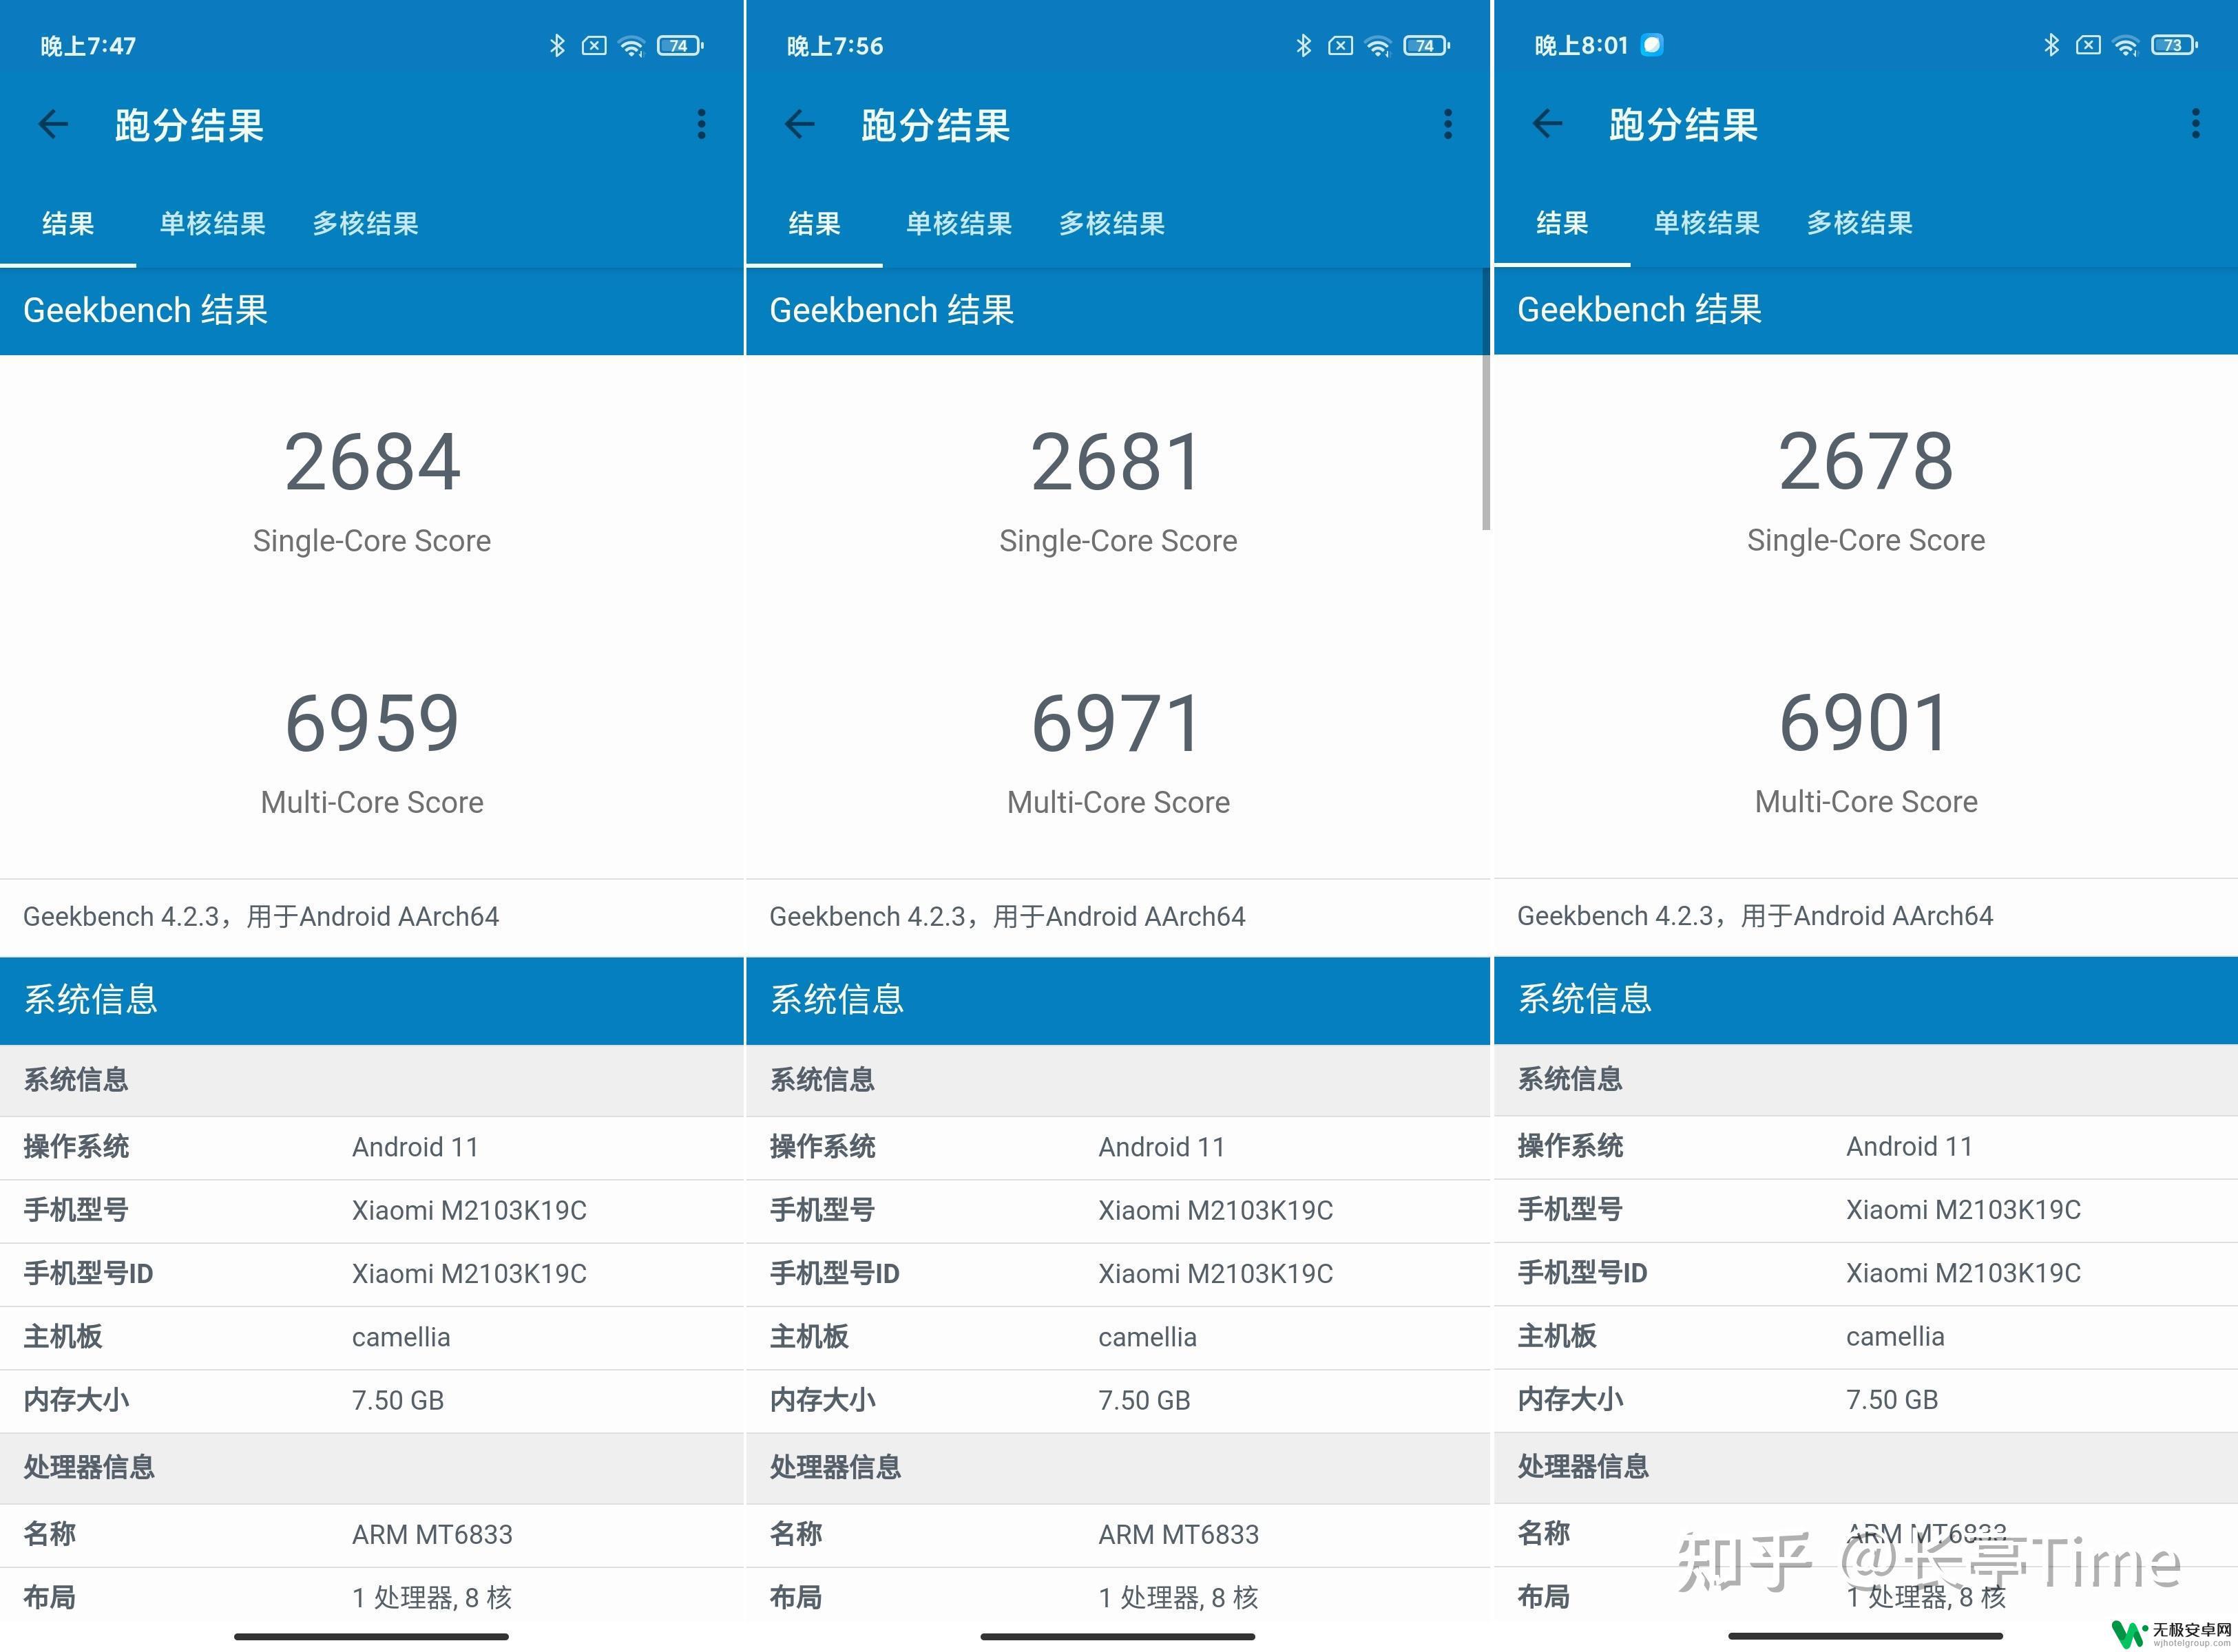Tap the SIM-missing icon in 7:47 screen
The image size is (2238, 1652).
(594, 45)
